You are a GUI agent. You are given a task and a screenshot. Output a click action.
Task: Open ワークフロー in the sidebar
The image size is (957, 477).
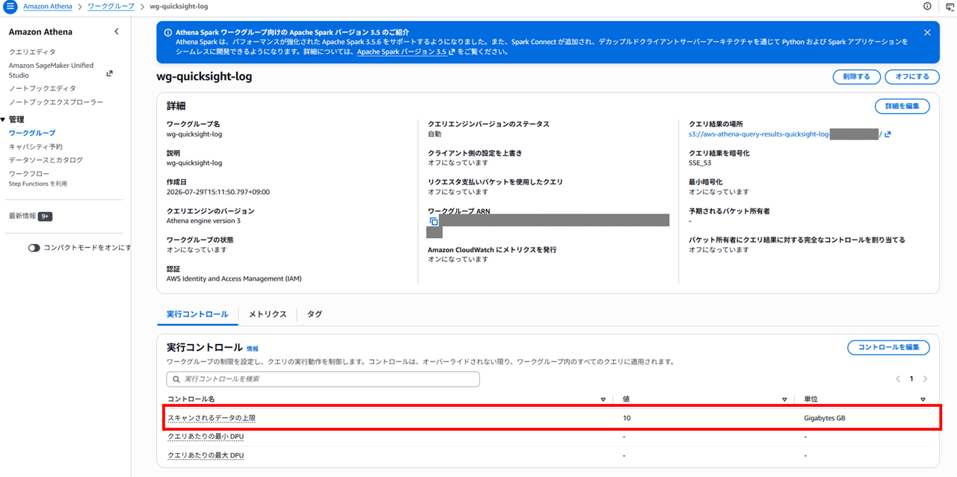click(29, 174)
